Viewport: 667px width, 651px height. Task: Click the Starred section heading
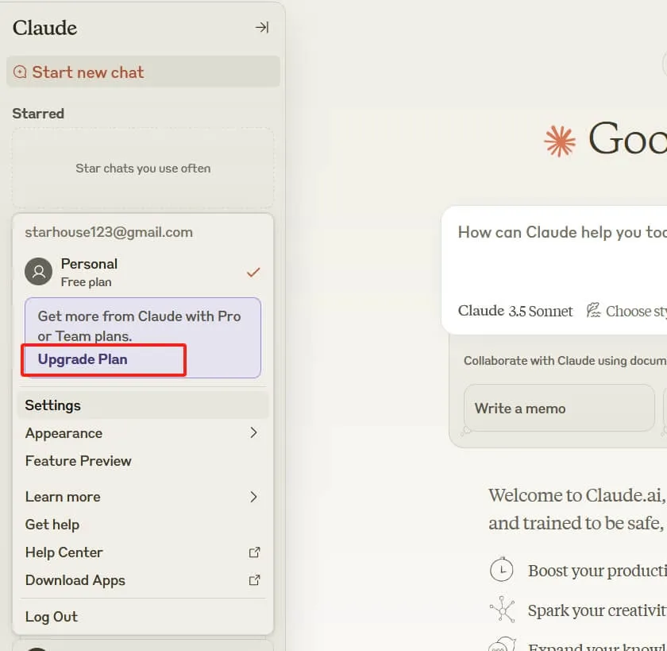tap(38, 114)
